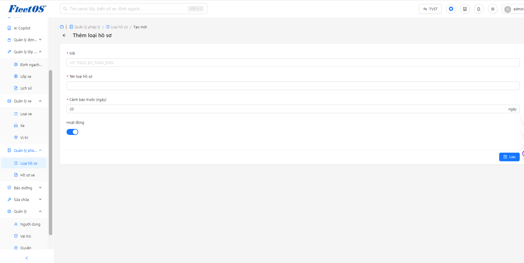This screenshot has width=524, height=263.
Task: Click the sidebar vertical scrollbar
Action: pos(51,152)
